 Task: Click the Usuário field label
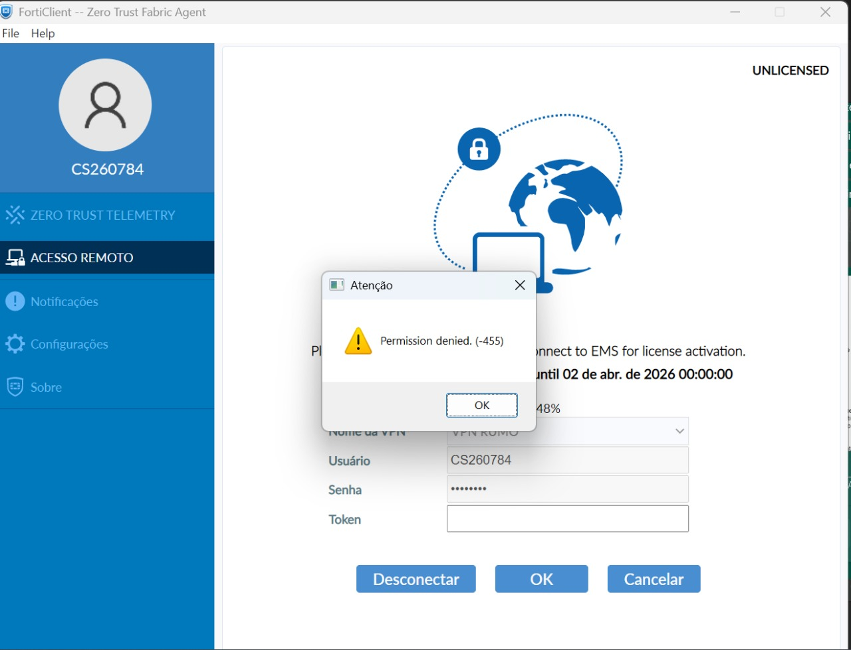(349, 461)
